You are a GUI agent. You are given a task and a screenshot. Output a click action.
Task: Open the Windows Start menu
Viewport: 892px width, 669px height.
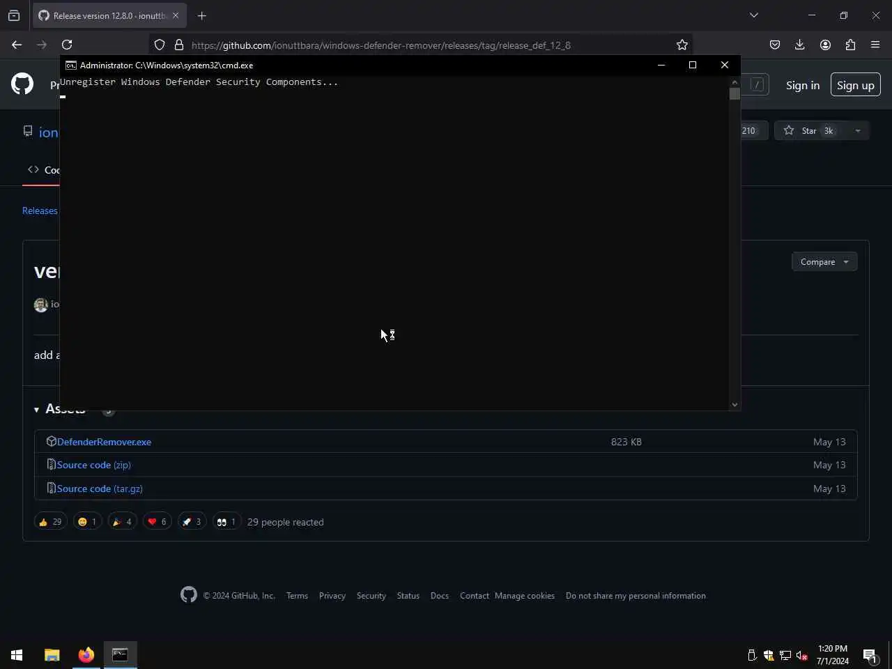(x=17, y=654)
